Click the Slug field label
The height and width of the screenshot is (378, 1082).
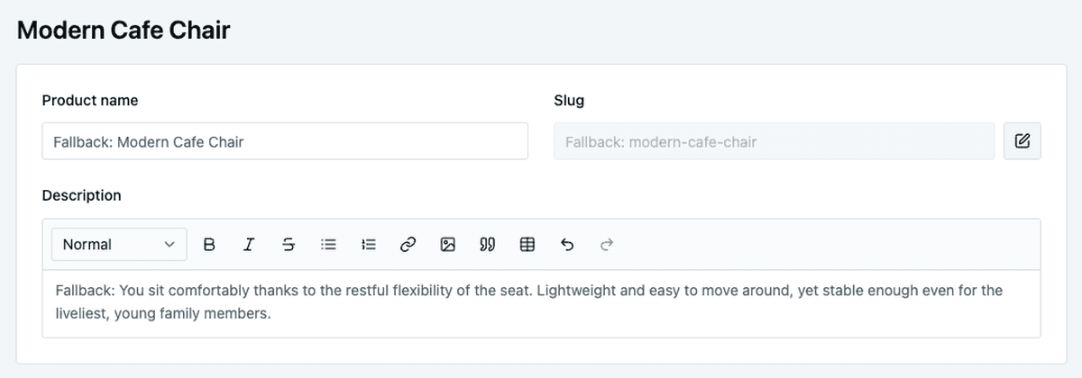point(569,101)
